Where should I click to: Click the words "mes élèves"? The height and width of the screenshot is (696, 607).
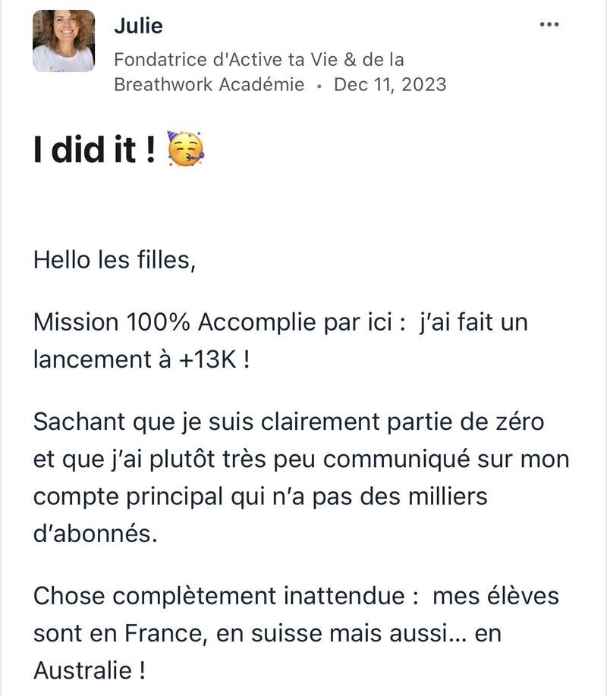click(x=495, y=596)
